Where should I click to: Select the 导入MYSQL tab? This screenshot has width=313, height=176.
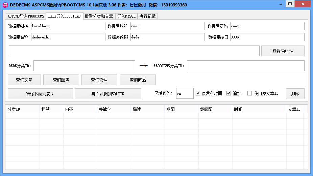coord(126,16)
